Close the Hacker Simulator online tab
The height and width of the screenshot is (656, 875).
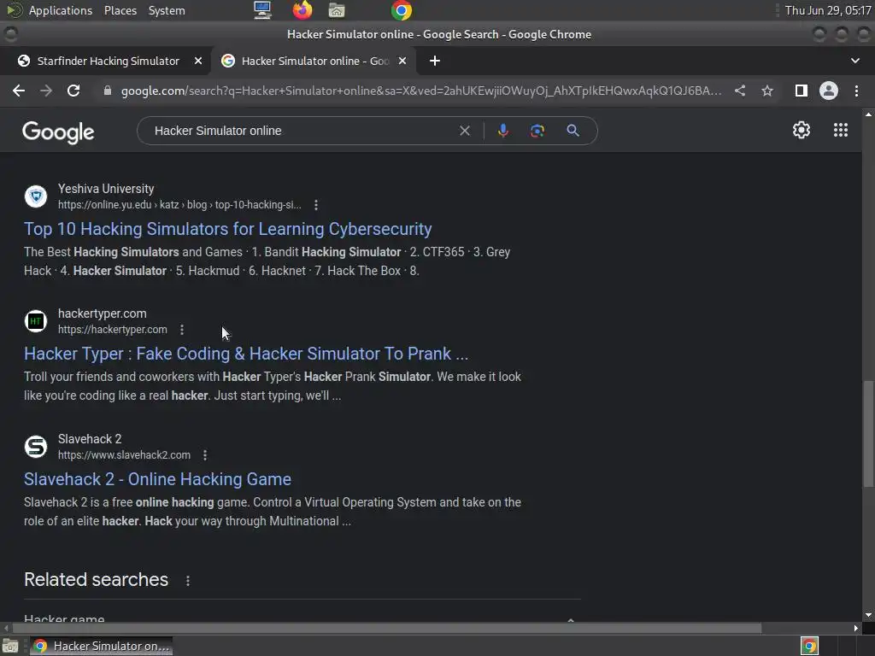click(402, 61)
